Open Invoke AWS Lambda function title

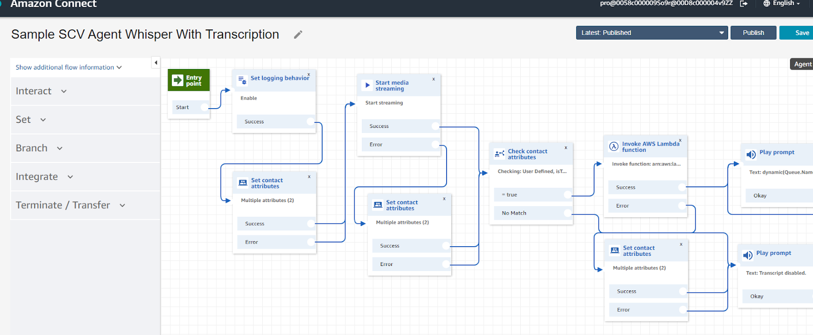coord(650,147)
